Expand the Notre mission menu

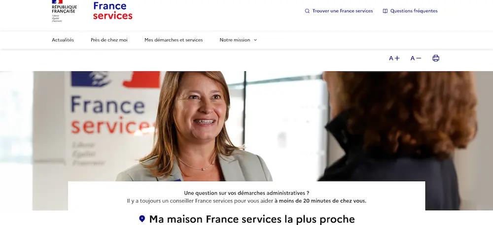click(238, 40)
